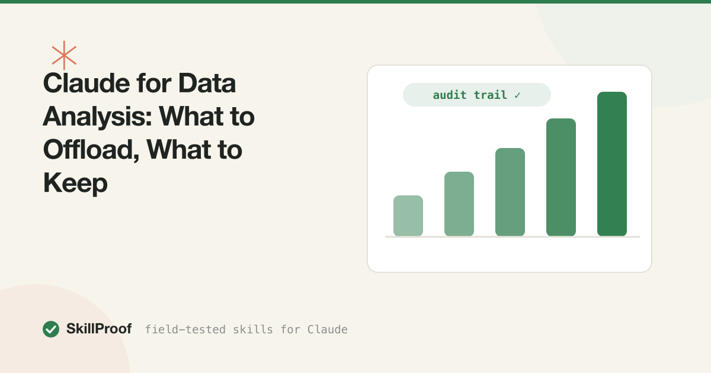
Task: Click the field-tested skills for Claude tagline
Action: tap(246, 329)
